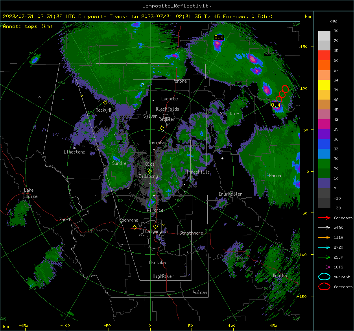Click the Strathmore label

point(191,233)
